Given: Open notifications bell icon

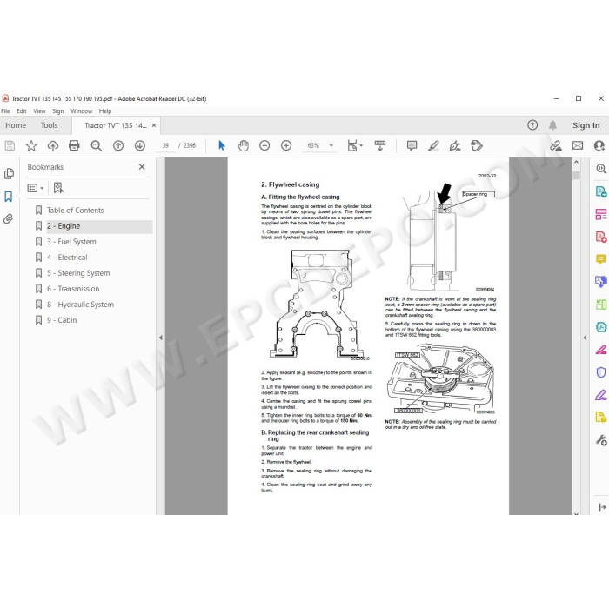Looking at the screenshot, I should click(552, 125).
